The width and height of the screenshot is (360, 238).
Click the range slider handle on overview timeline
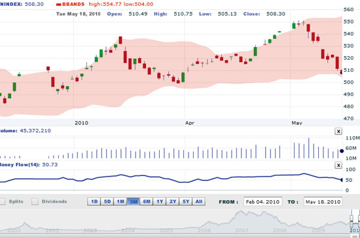click(x=351, y=221)
